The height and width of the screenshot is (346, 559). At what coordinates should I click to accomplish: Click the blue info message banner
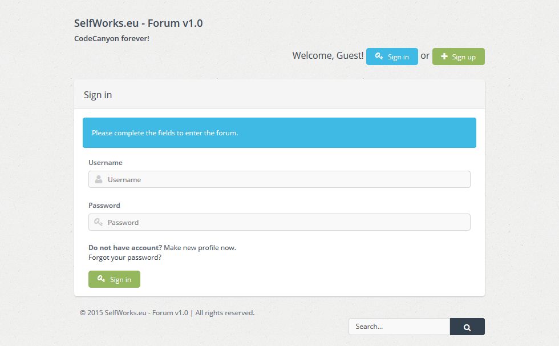tap(279, 133)
